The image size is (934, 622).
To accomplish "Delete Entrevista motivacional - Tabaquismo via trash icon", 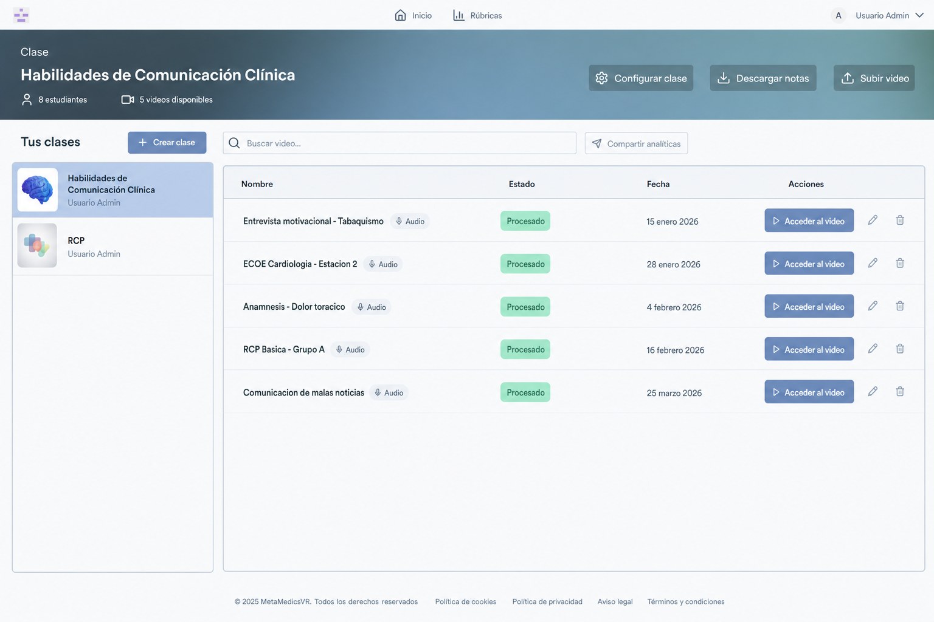I will pyautogui.click(x=900, y=220).
